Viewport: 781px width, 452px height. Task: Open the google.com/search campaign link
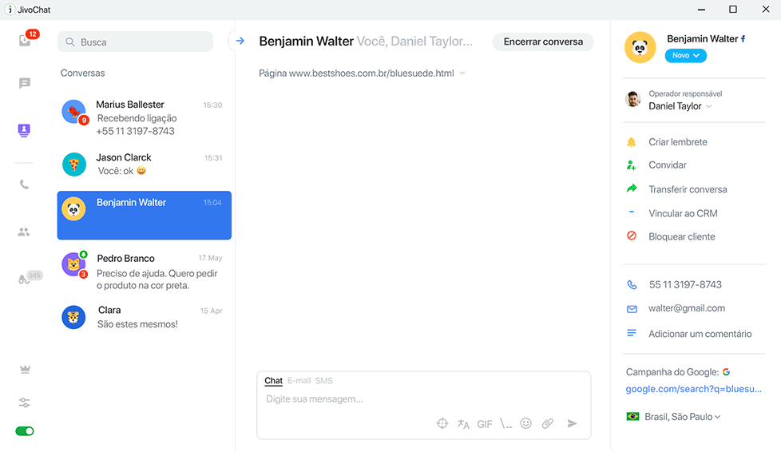[693, 389]
